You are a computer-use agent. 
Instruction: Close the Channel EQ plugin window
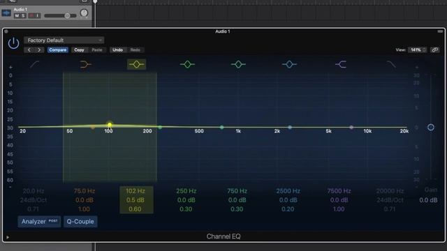coord(6,31)
